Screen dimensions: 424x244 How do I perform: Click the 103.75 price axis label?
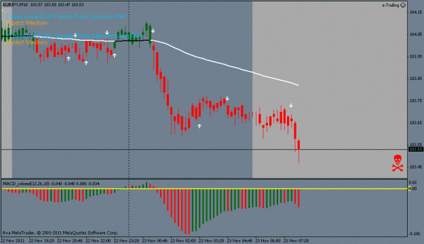[416, 101]
